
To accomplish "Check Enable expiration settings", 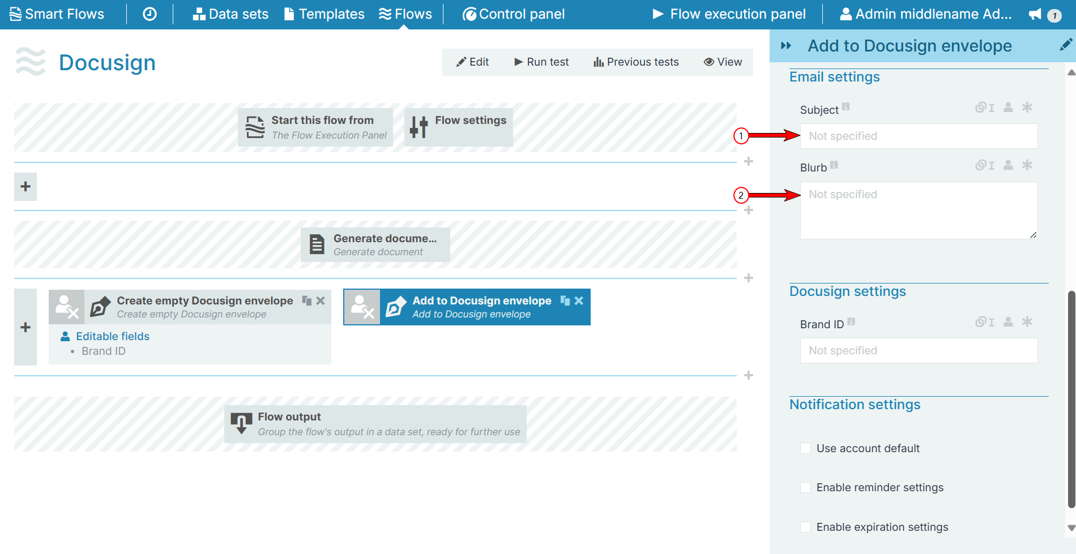I will (x=805, y=526).
